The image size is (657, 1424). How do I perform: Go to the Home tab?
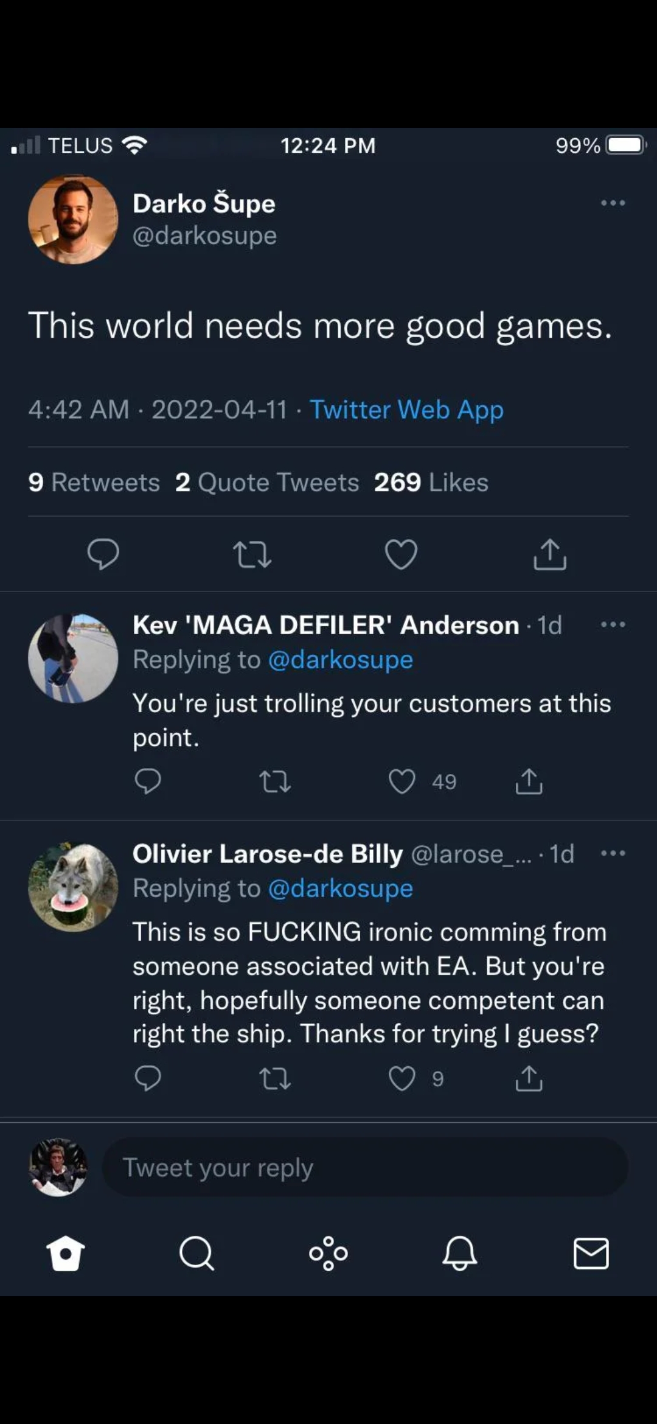pyautogui.click(x=66, y=1254)
